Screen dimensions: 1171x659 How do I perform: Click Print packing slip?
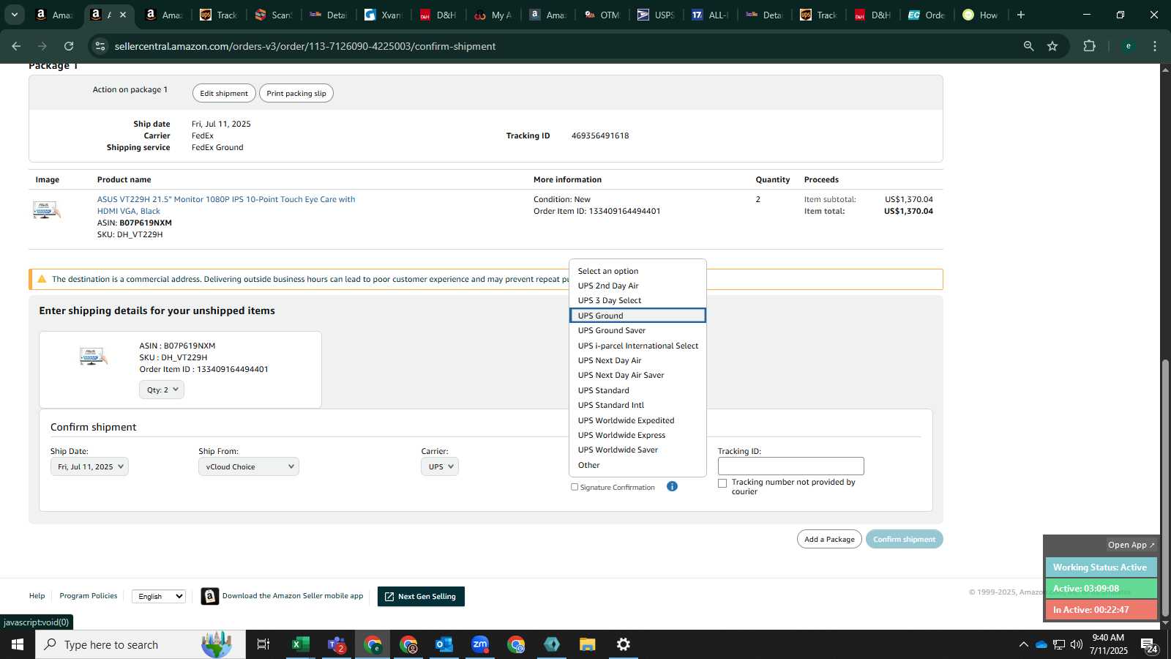tap(296, 93)
